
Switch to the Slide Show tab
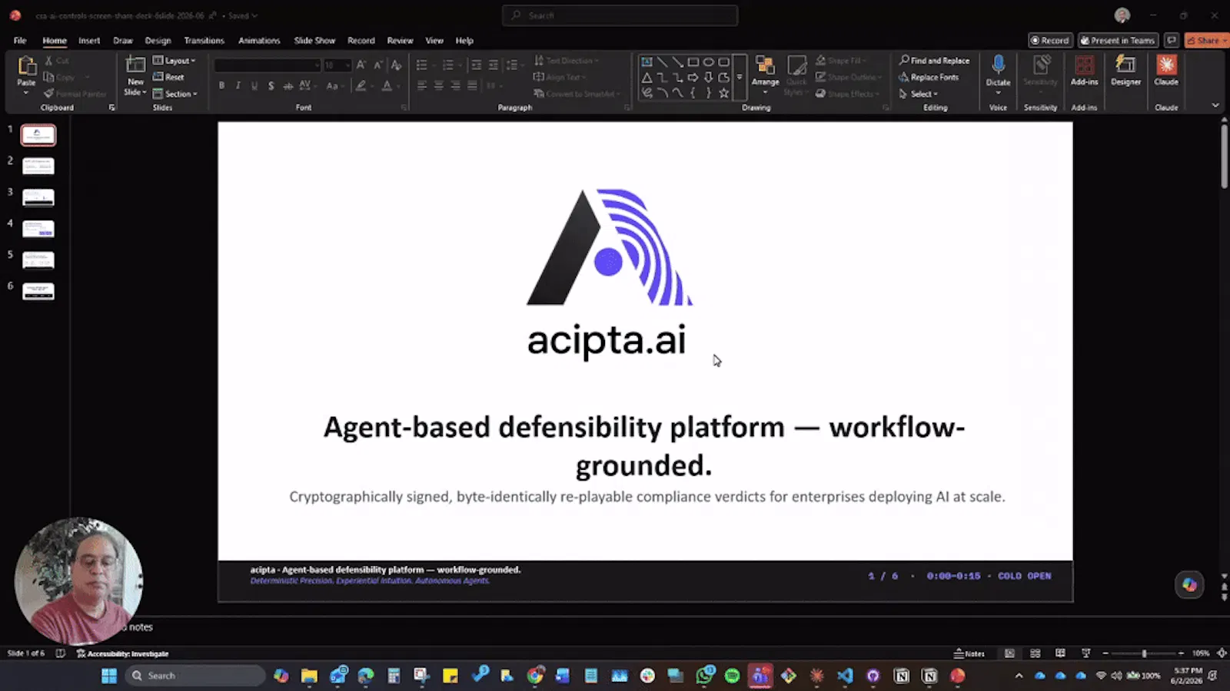coord(314,41)
